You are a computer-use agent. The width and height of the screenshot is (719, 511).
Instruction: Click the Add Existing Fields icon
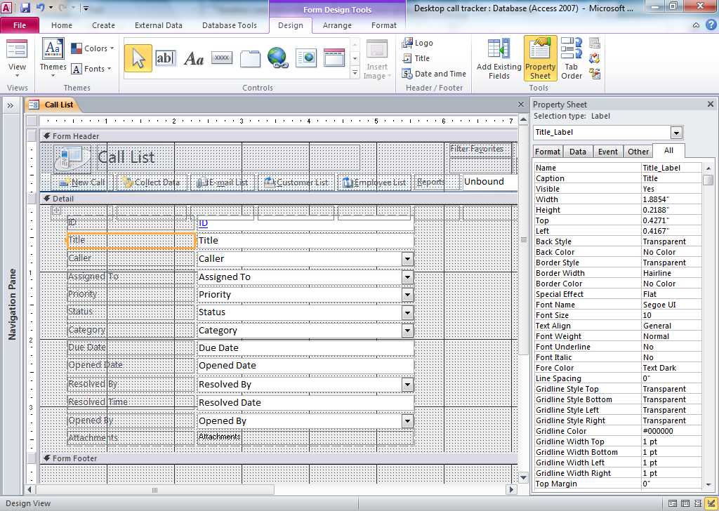(x=499, y=59)
